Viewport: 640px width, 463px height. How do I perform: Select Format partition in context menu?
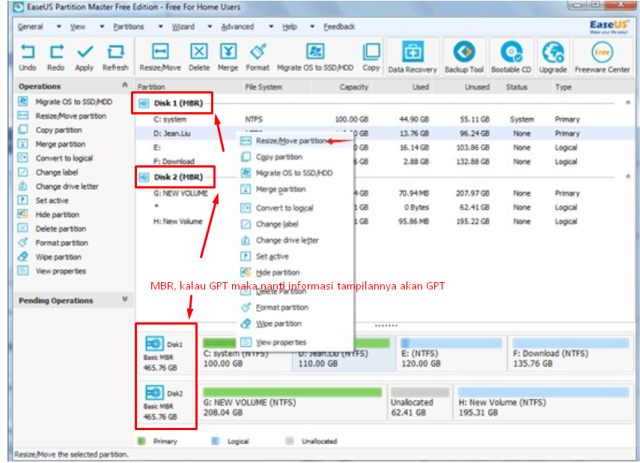(x=296, y=307)
